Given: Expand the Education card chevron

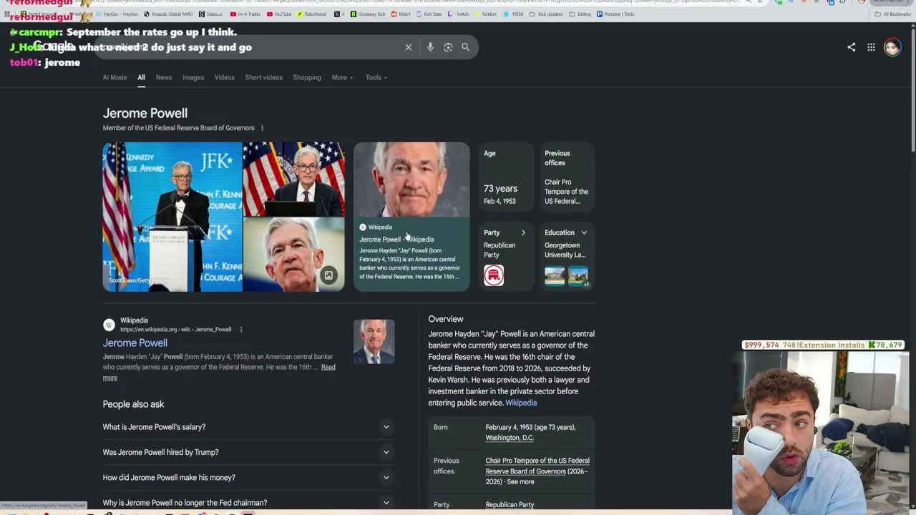Looking at the screenshot, I should point(584,232).
